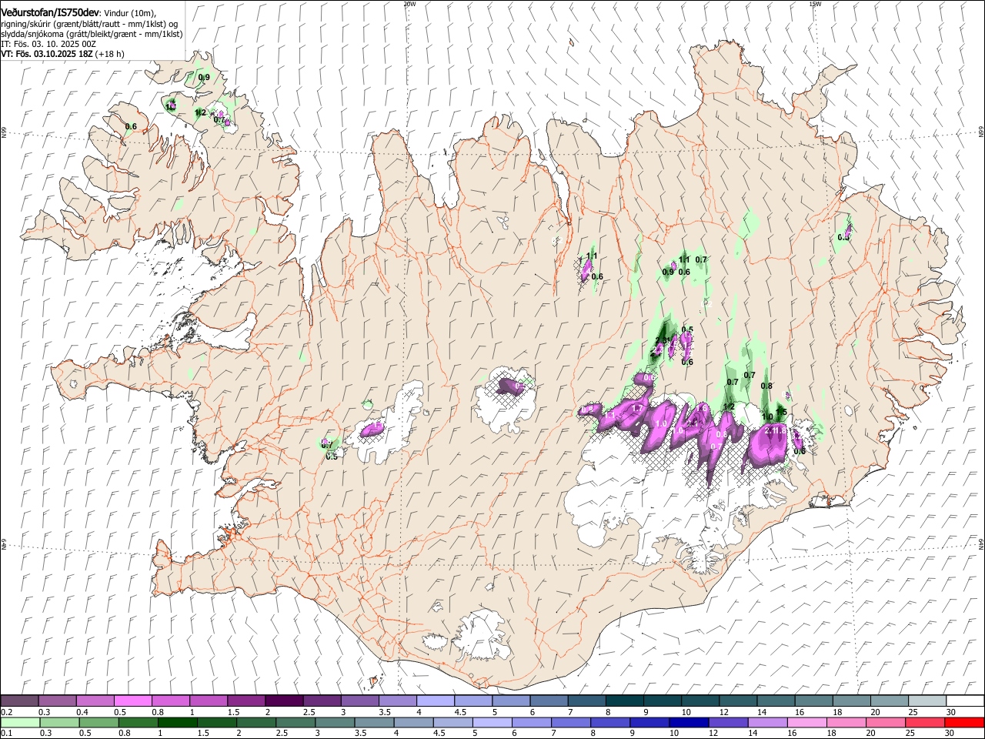Click the 0.9 value at the Westfjords tip

point(204,78)
